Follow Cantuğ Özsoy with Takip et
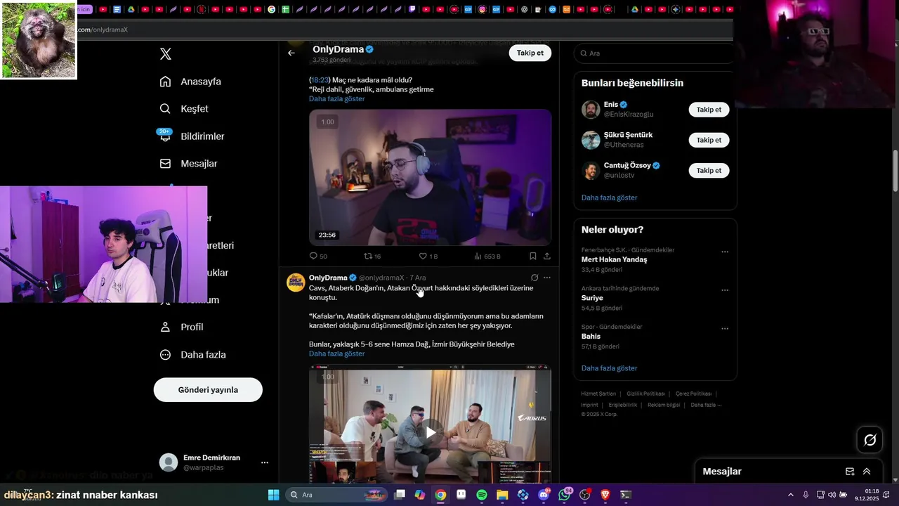The height and width of the screenshot is (506, 899). point(709,170)
